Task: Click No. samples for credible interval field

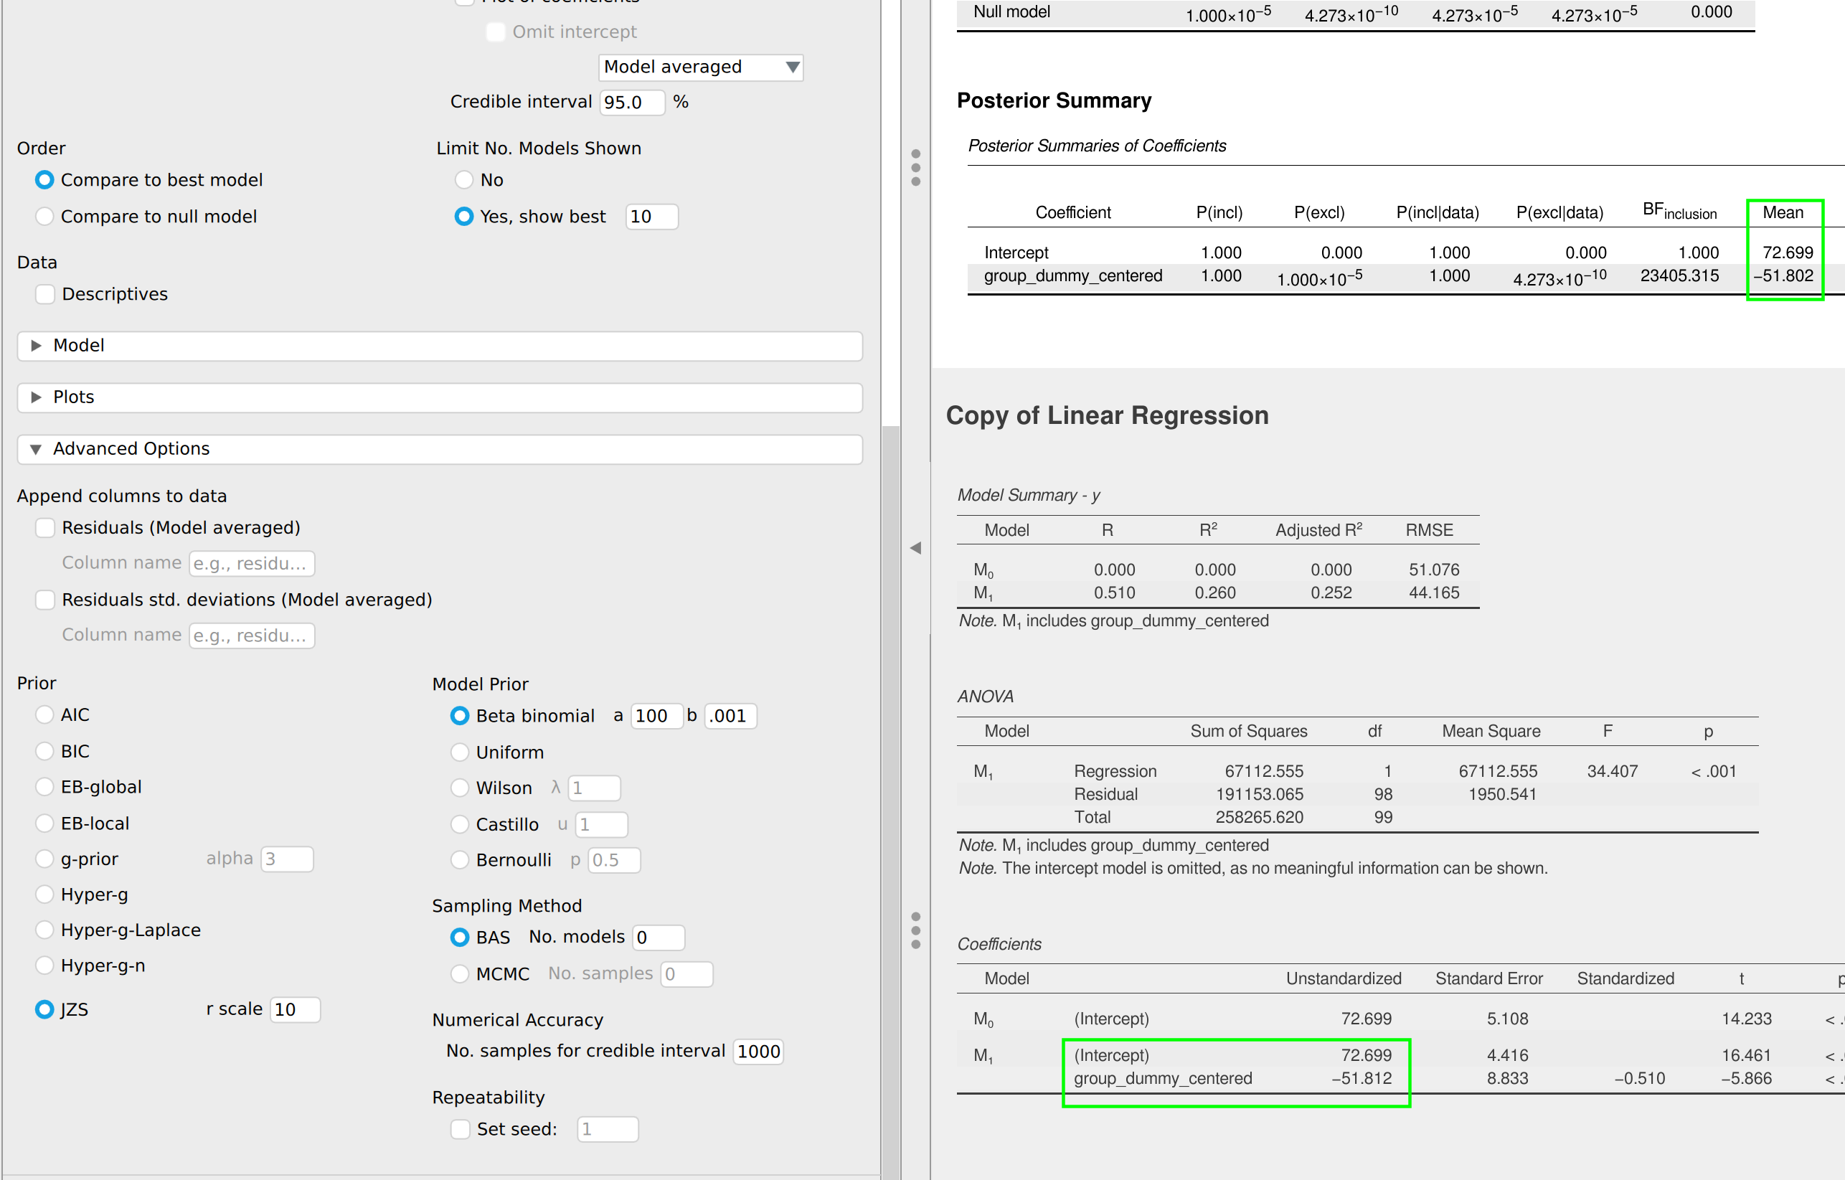Action: (758, 1052)
